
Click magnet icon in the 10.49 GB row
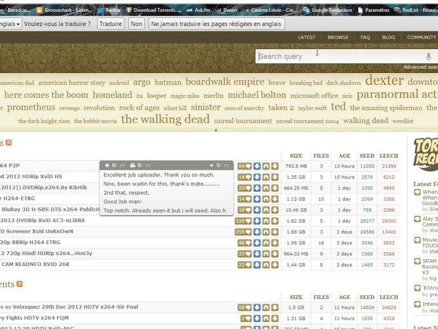pyautogui.click(x=266, y=210)
